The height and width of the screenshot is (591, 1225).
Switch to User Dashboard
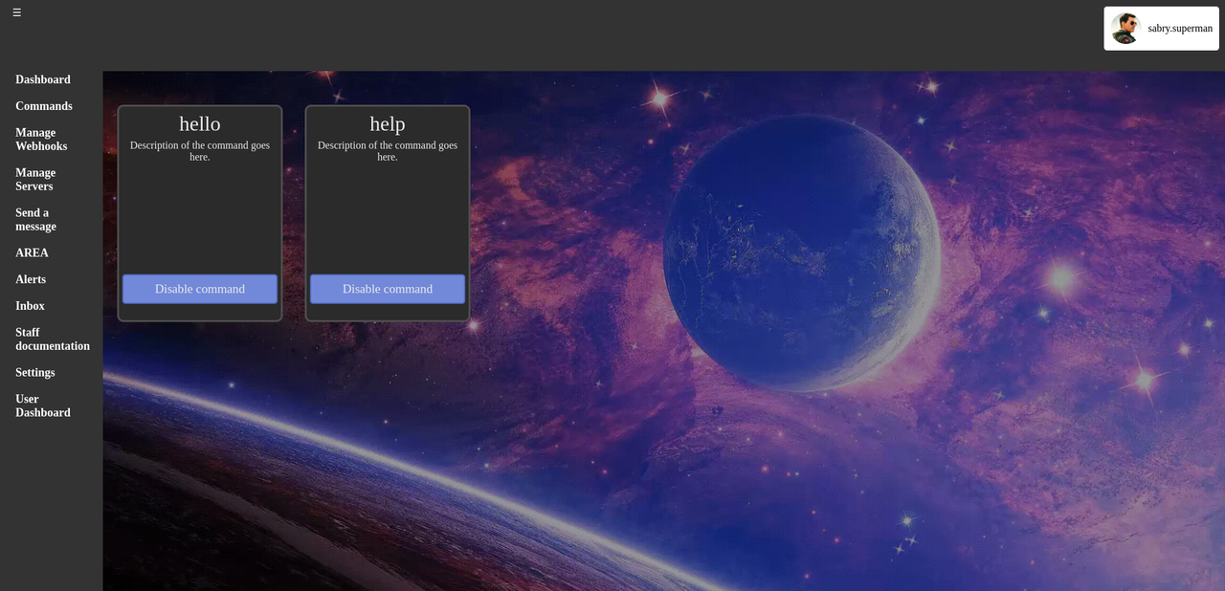(43, 405)
